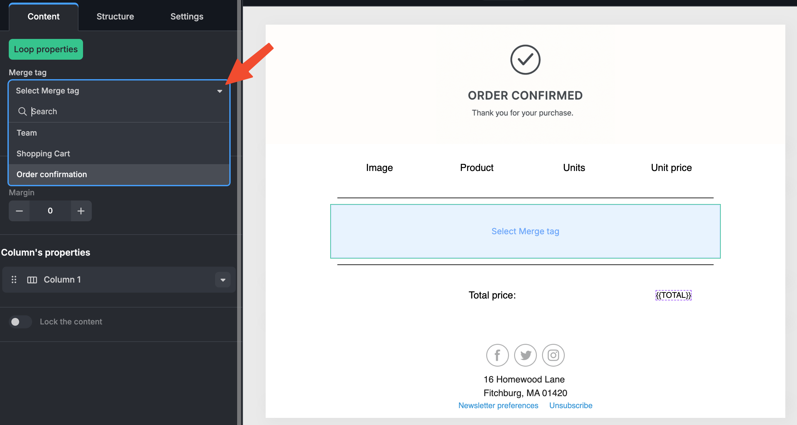Choose Shopping Cart merge tag option

[x=43, y=154]
